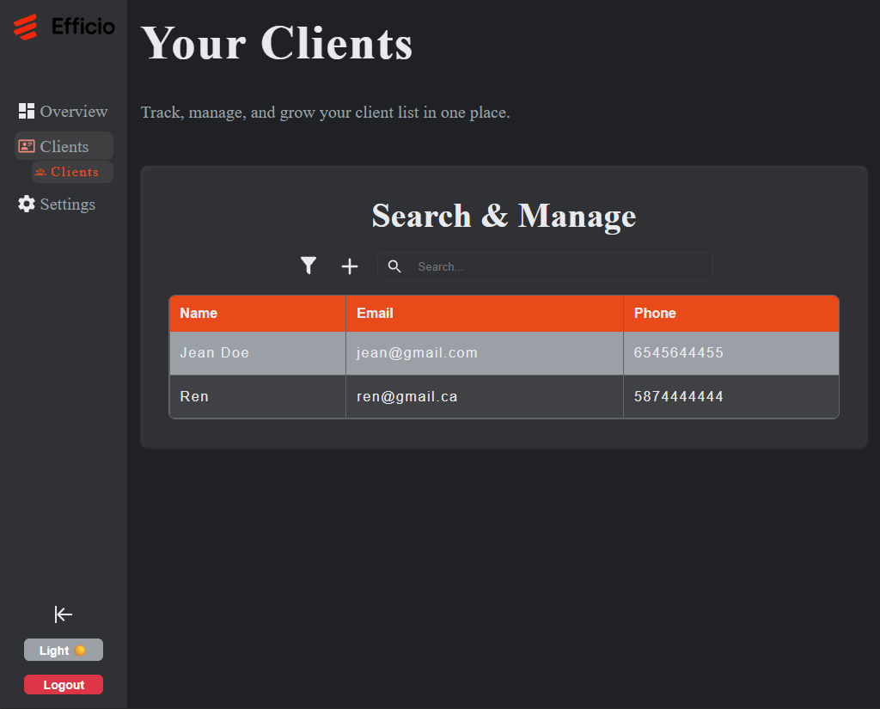Viewport: 880px width, 709px height.
Task: Sort by the Email column header
Action: click(375, 313)
